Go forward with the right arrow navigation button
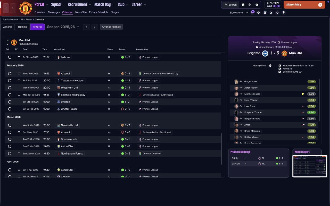Screen dimensions: 330x206 coord(13,8)
